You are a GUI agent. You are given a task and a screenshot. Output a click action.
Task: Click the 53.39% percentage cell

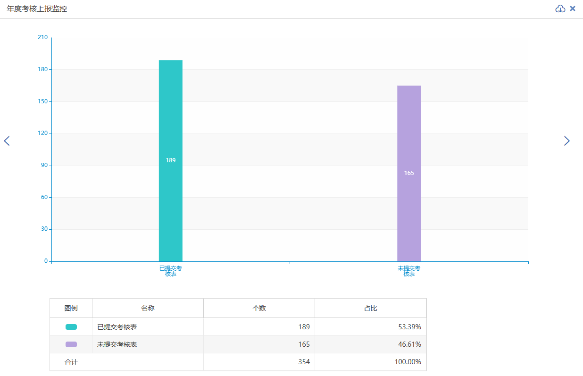click(x=409, y=327)
